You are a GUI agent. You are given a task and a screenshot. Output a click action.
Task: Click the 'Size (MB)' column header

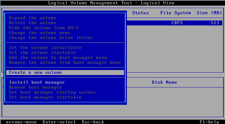point(209,13)
